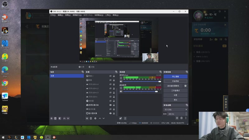Undock the 来源 panel with its float icon
Screen dimensions: 249x140
click(x=116, y=72)
